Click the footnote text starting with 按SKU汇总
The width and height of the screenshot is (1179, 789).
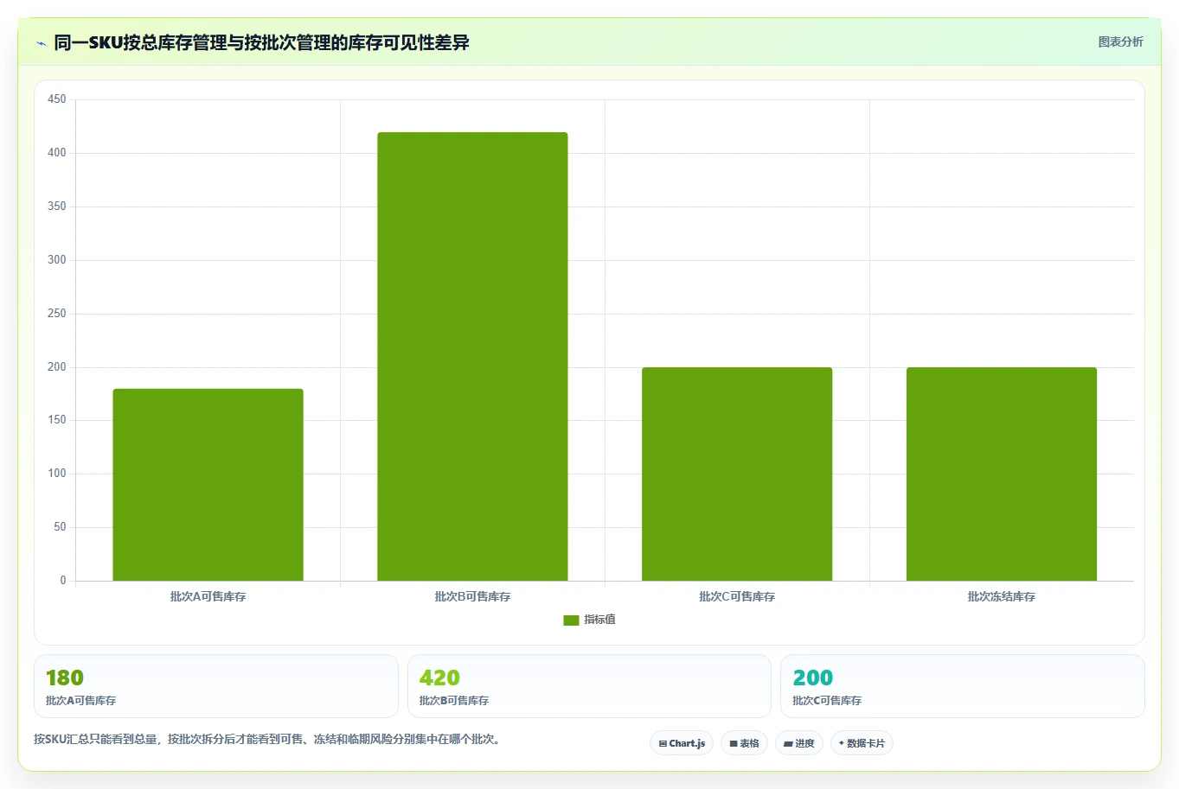coord(267,739)
